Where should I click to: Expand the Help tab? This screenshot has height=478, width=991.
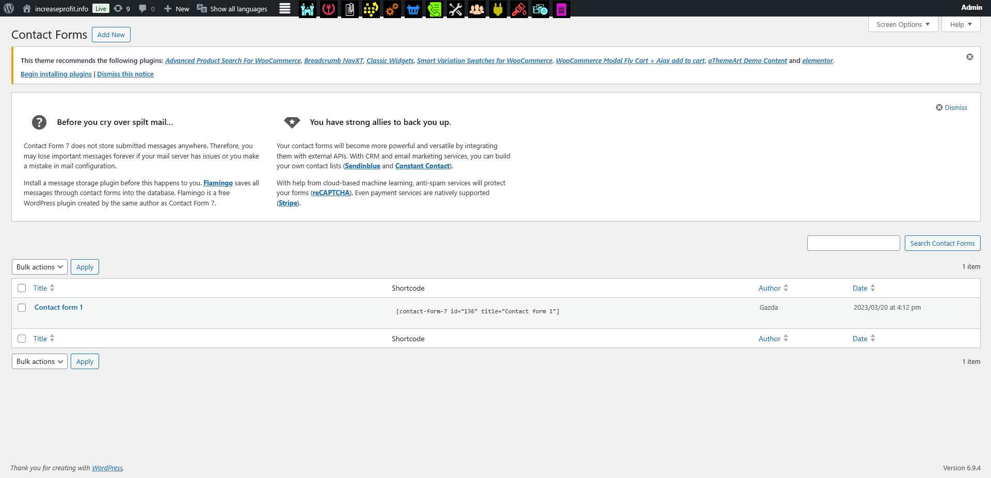[x=961, y=24]
